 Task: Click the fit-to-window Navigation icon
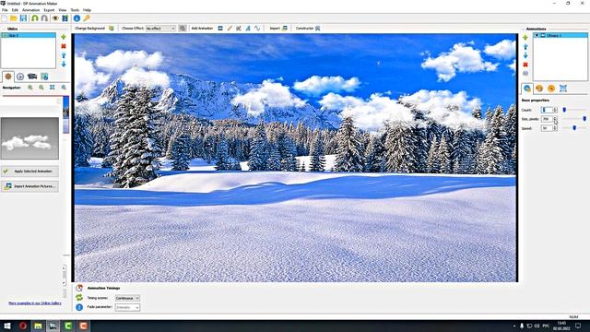coord(53,88)
